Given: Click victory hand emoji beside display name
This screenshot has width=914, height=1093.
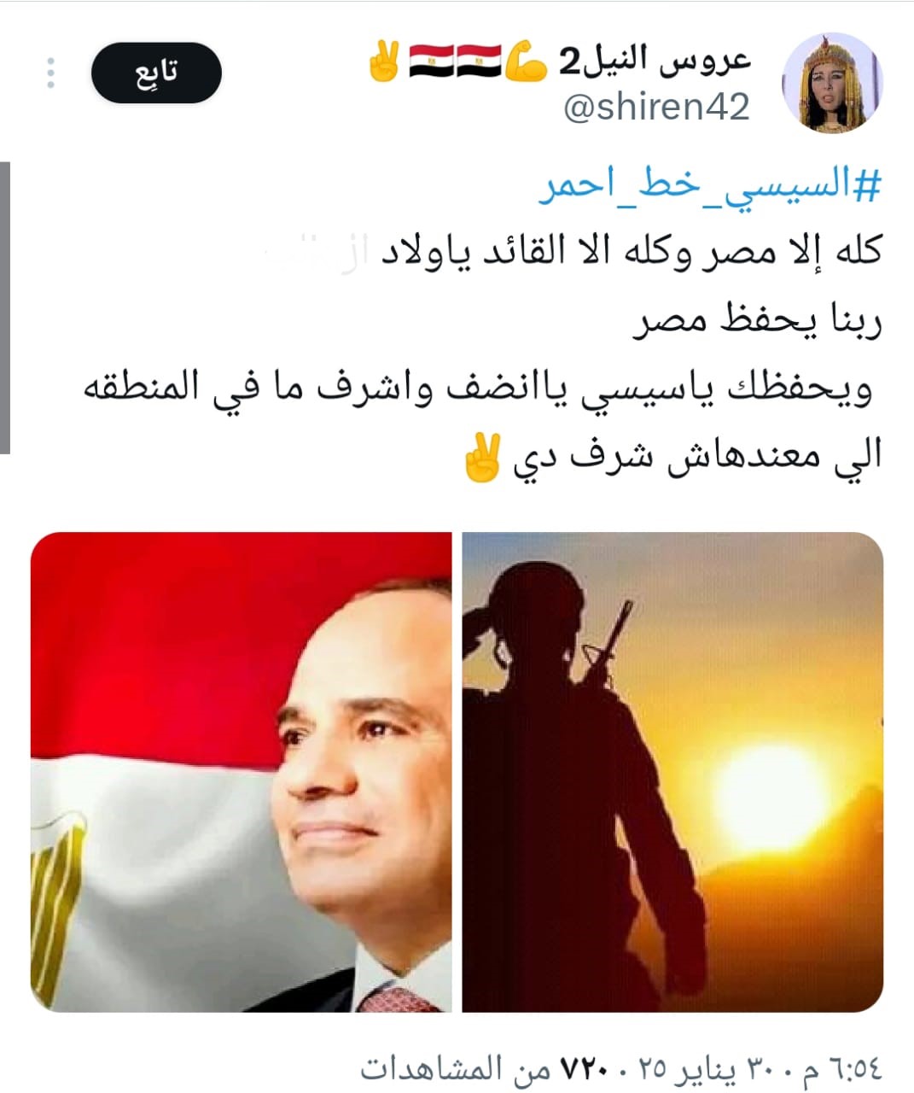Looking at the screenshot, I should point(383,62).
